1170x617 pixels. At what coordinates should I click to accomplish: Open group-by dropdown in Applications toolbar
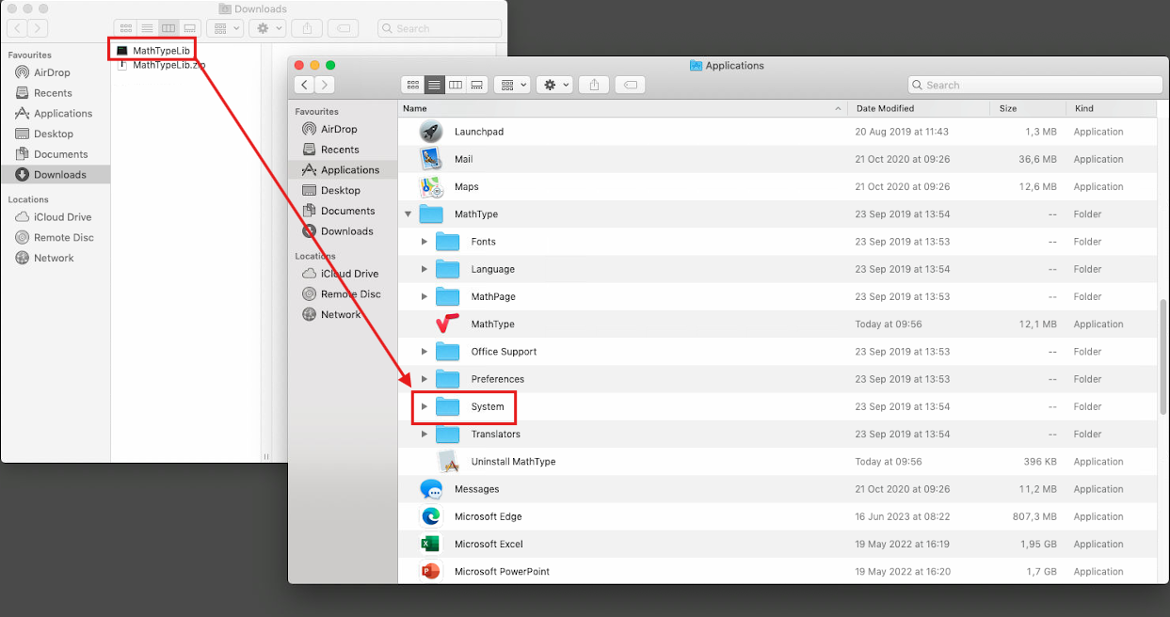512,85
